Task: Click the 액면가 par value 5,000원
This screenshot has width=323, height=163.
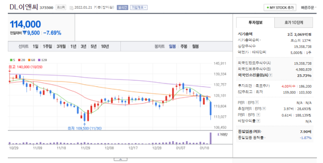Action: [296, 53]
